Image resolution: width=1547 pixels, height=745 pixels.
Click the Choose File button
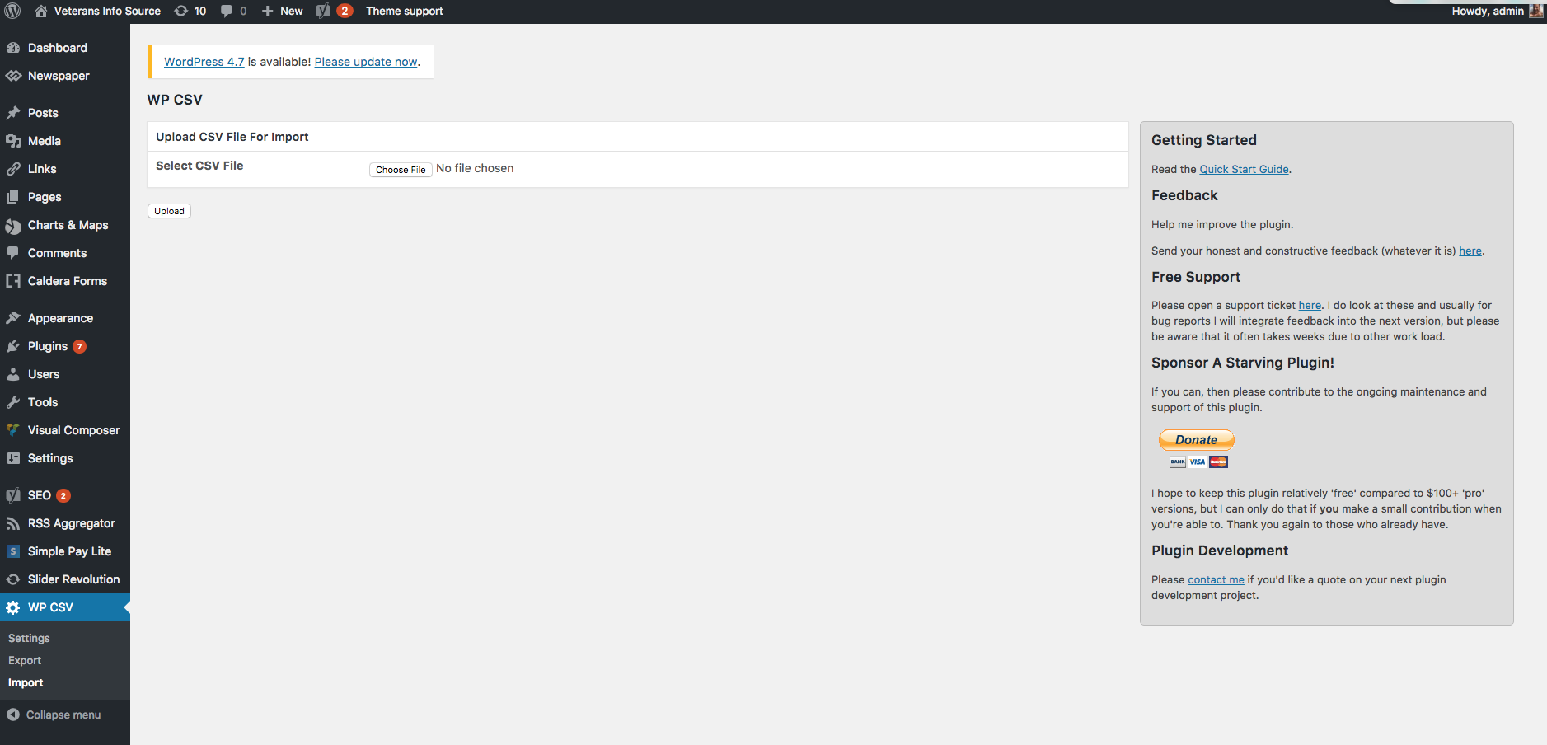401,170
